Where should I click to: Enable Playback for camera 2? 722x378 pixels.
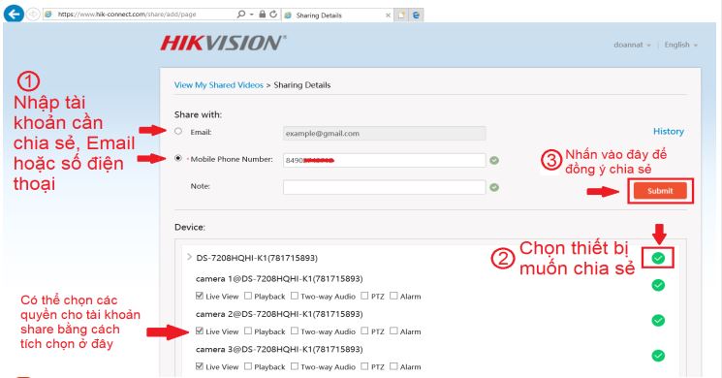[248, 331]
